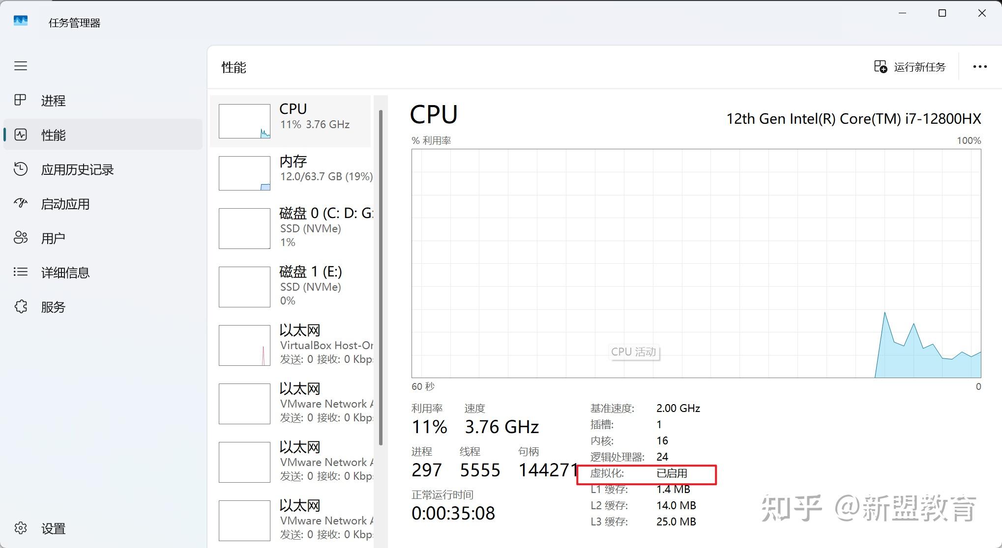Open the more options (…) menu
1002x548 pixels.
pyautogui.click(x=979, y=66)
